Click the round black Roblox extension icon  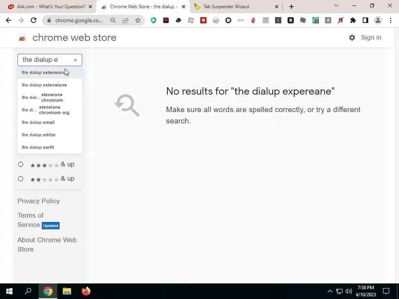228,20
